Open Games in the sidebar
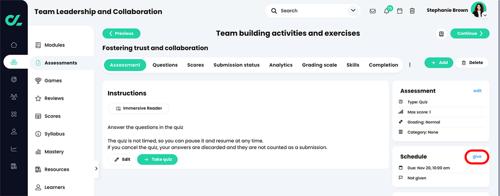Viewport: 500px width, 196px height. pyautogui.click(x=53, y=80)
